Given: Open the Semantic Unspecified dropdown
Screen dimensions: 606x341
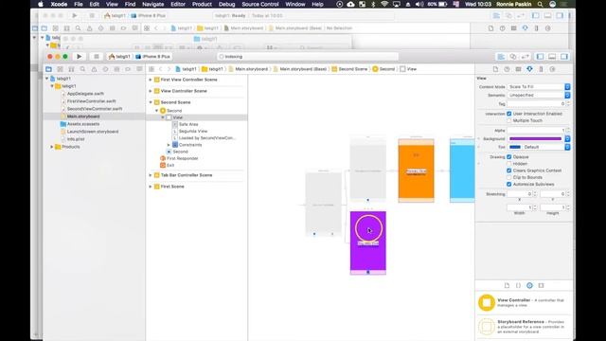Looking at the screenshot, I should point(539,95).
